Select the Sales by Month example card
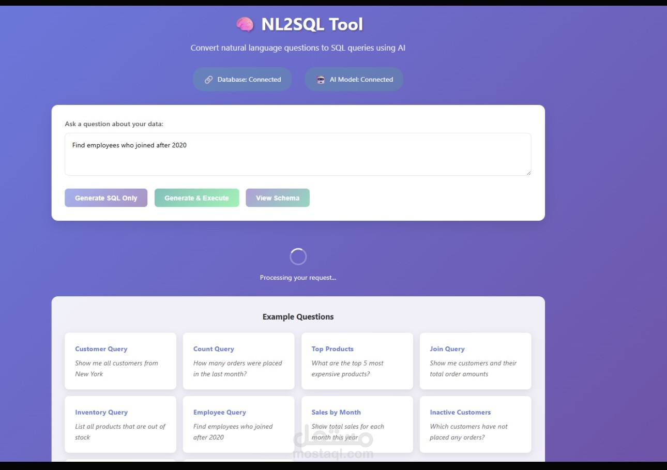This screenshot has height=470, width=667. click(x=357, y=424)
